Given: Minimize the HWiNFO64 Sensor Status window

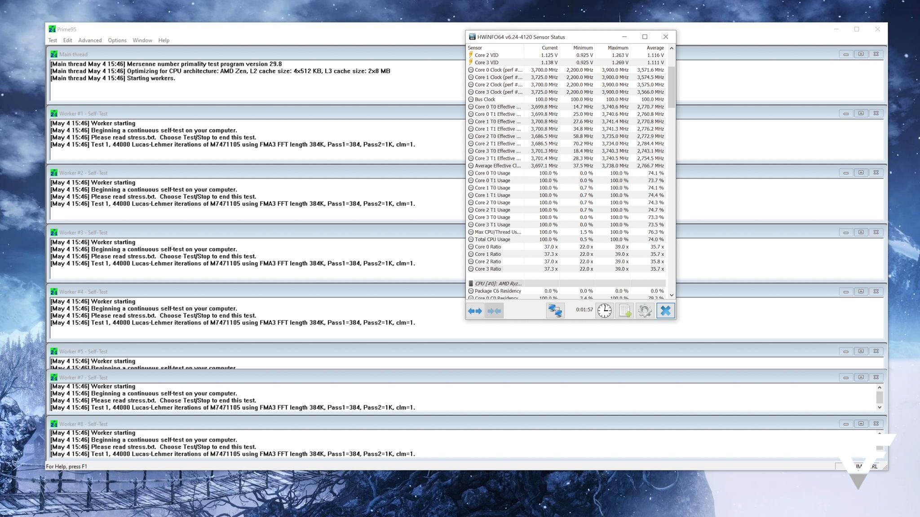Looking at the screenshot, I should [624, 37].
